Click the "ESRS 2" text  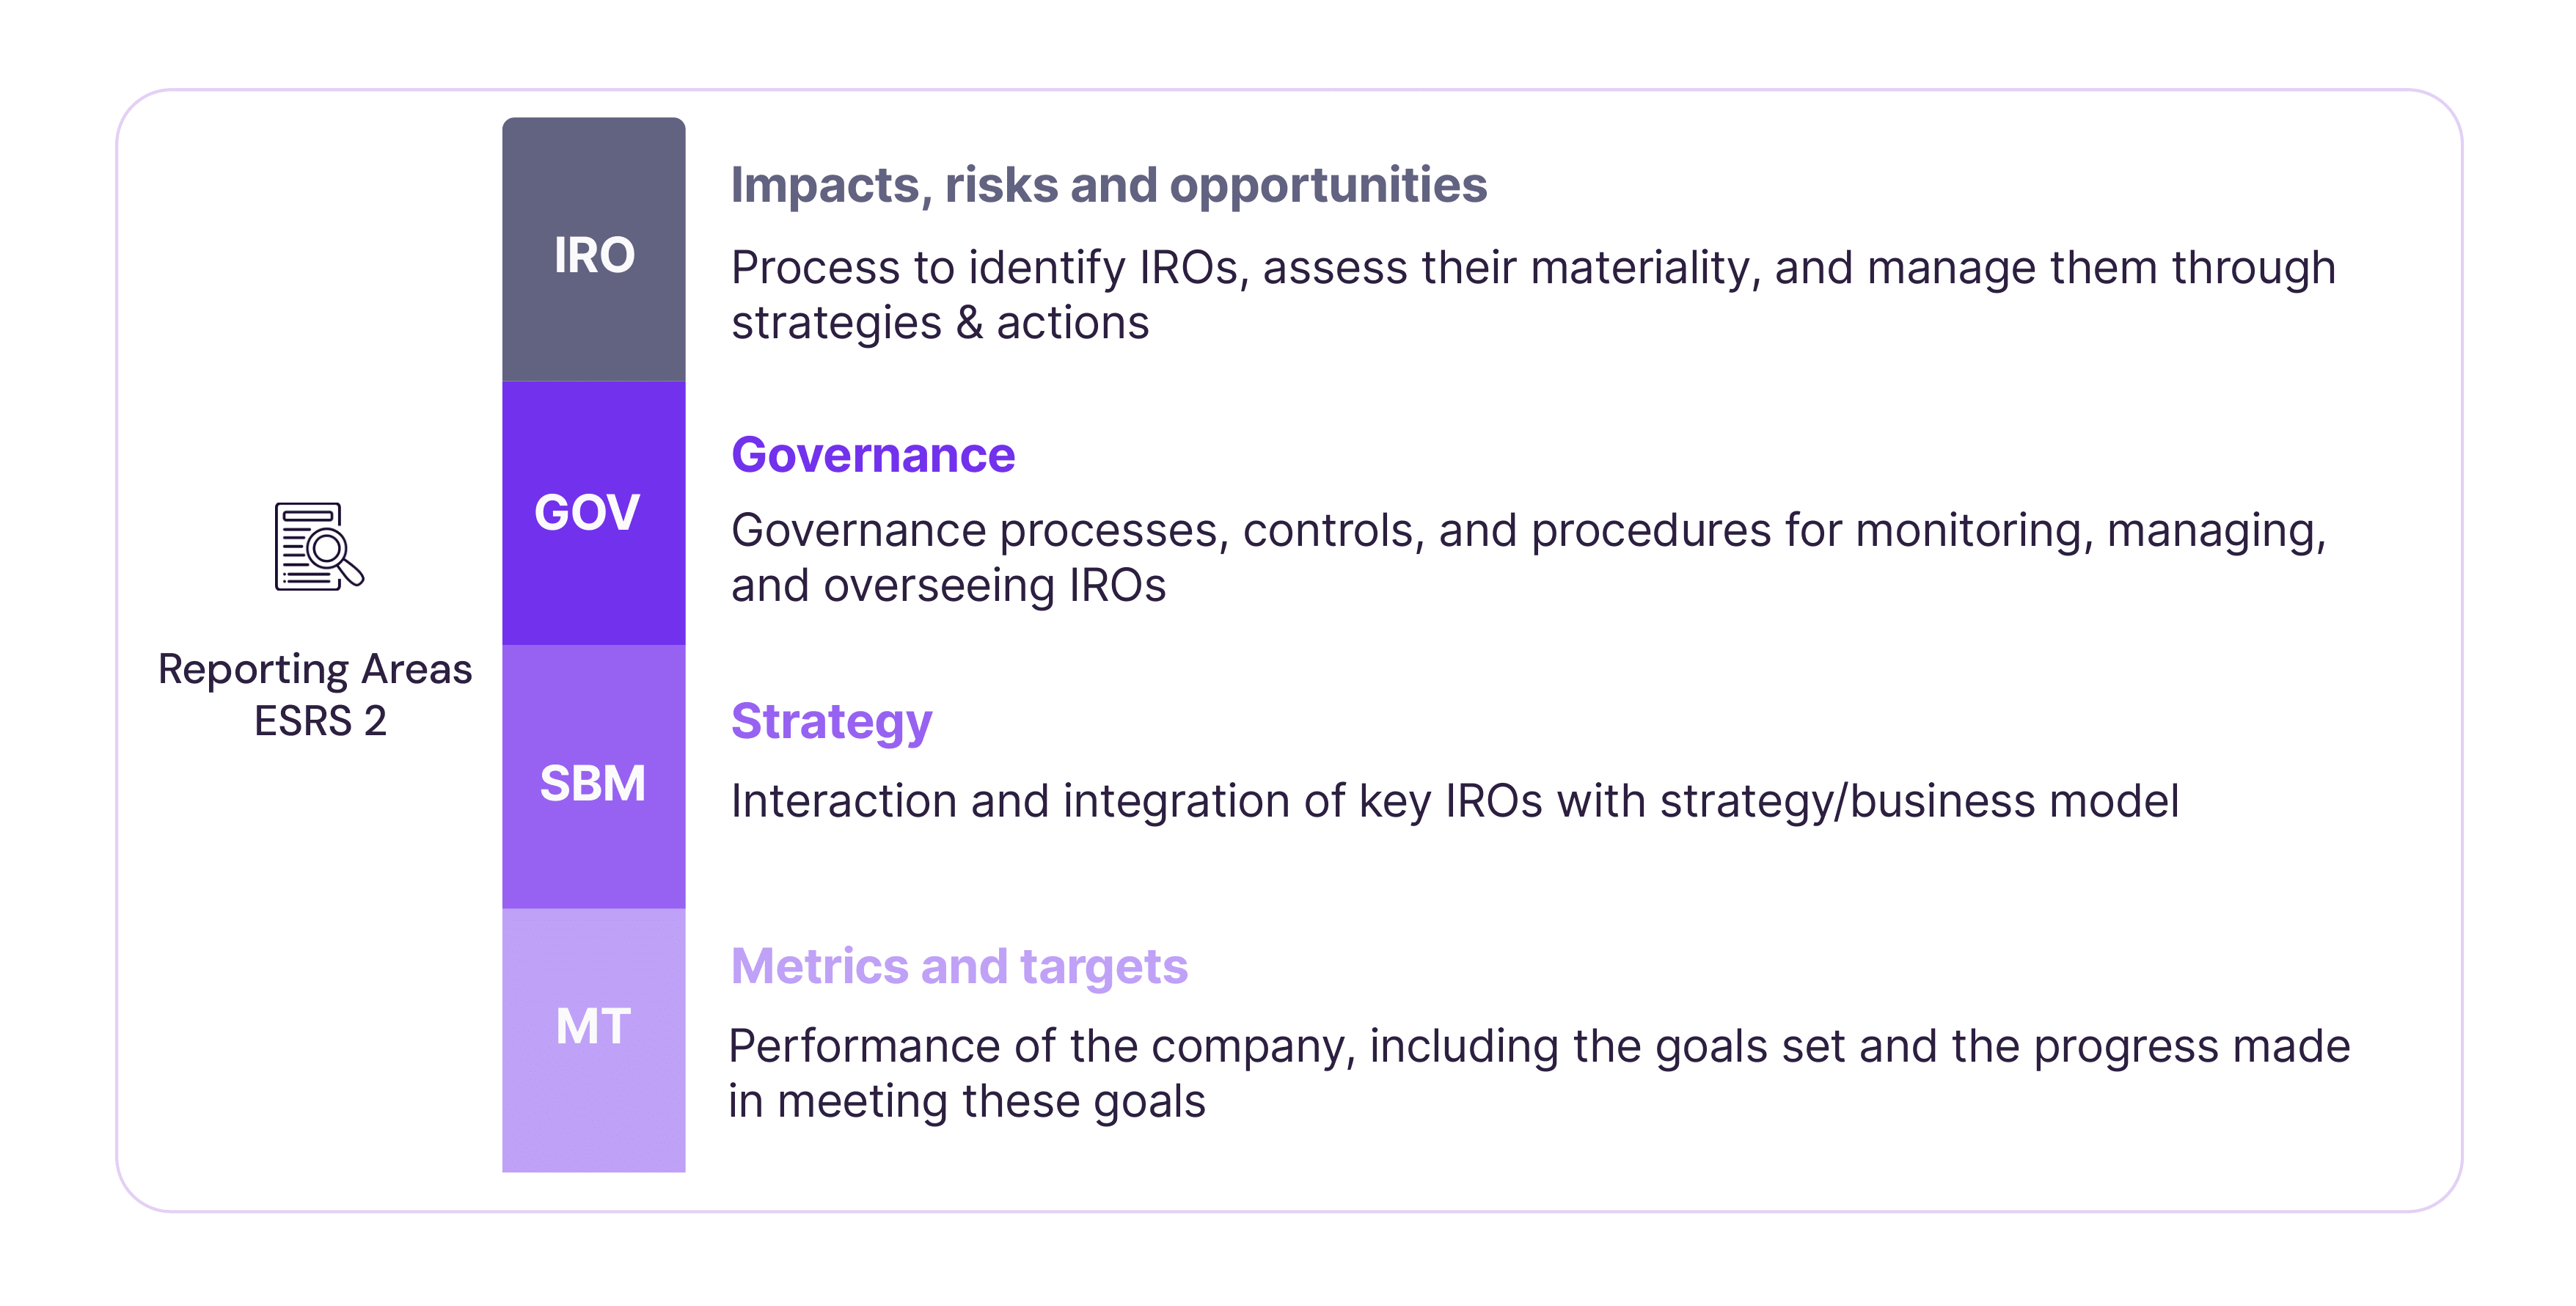(x=320, y=721)
